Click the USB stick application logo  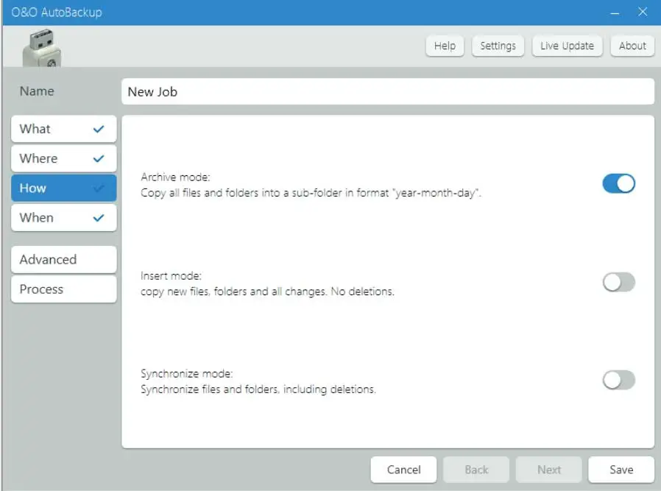42,48
